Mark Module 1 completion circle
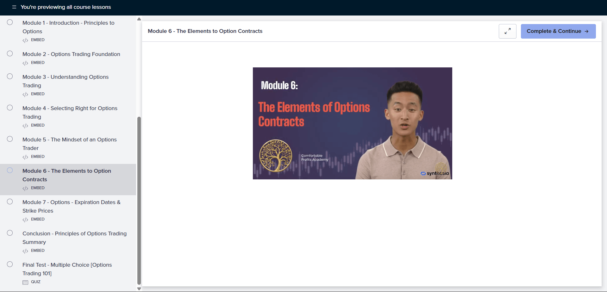 (10, 22)
